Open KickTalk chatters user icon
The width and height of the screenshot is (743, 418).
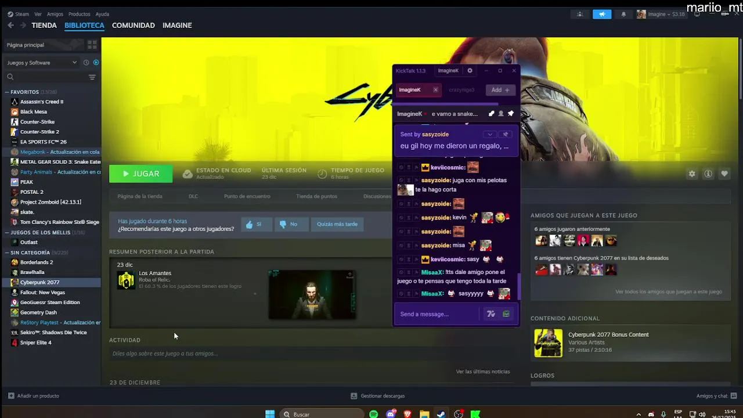pos(501,114)
